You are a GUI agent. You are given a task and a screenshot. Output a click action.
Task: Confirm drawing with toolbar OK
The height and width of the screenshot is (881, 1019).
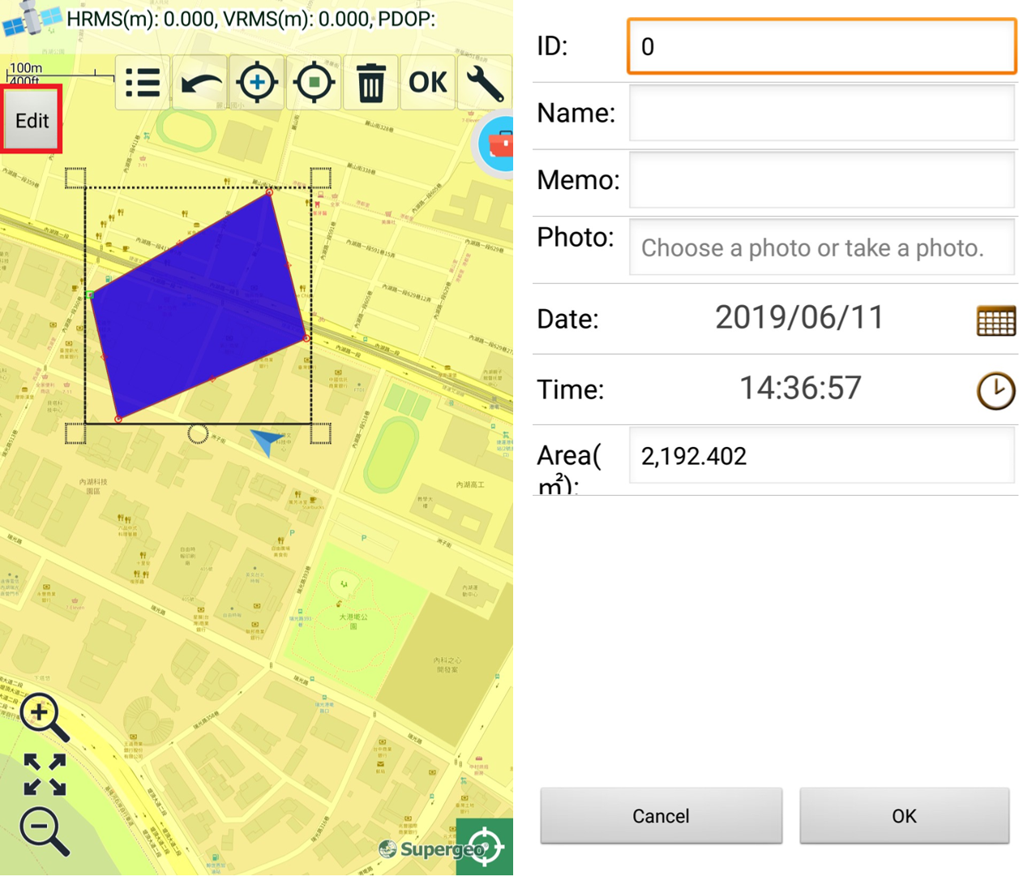pyautogui.click(x=428, y=83)
